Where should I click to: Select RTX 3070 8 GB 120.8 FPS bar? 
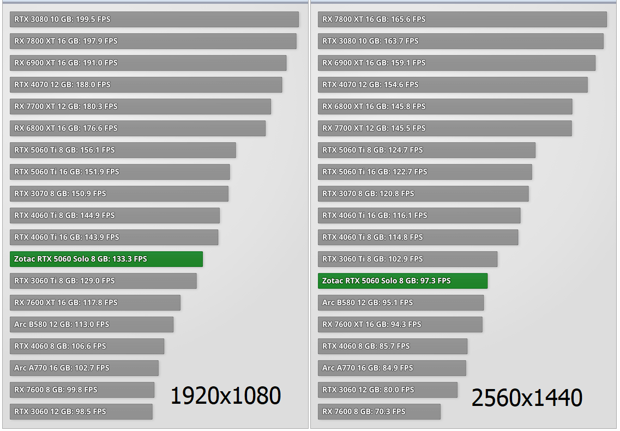click(x=423, y=193)
